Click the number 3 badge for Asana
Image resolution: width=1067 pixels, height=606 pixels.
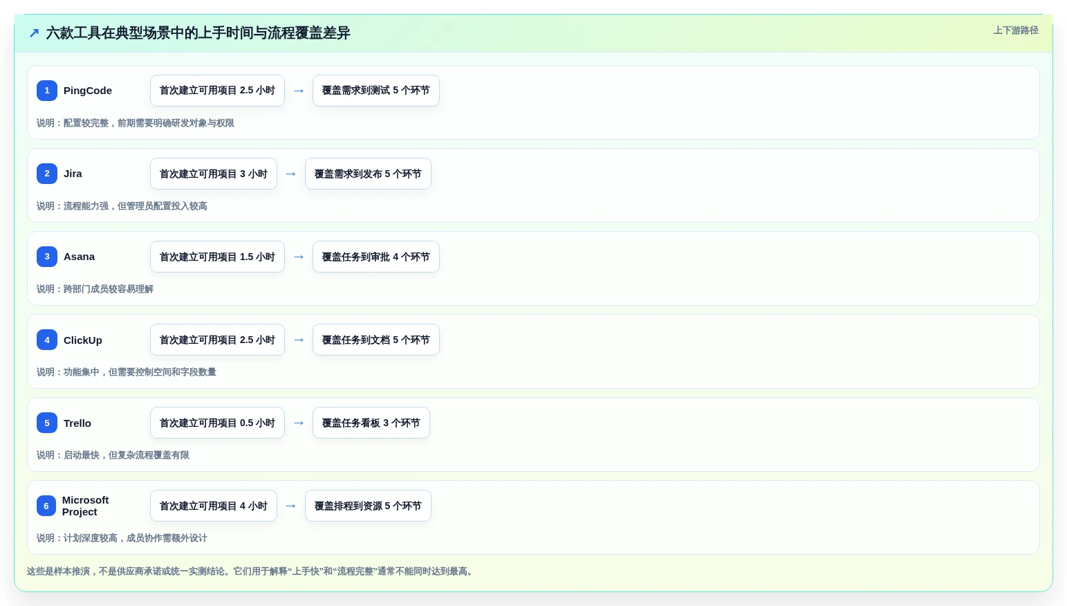pos(47,257)
